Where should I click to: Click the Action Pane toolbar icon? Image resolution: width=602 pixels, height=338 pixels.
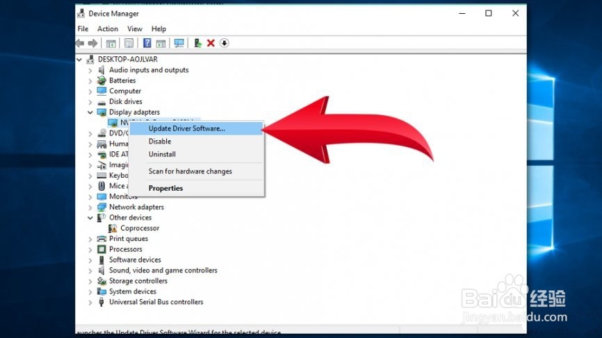(161, 43)
